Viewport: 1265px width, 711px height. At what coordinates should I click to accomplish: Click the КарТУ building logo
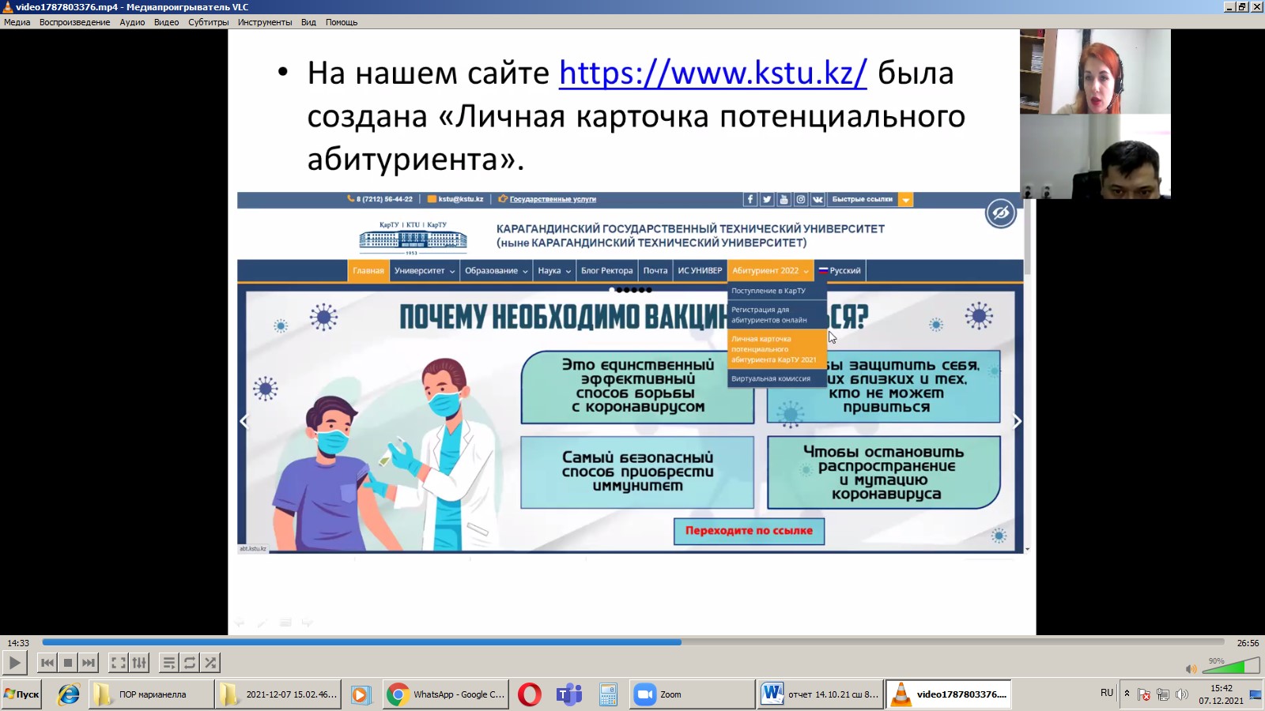click(x=413, y=238)
